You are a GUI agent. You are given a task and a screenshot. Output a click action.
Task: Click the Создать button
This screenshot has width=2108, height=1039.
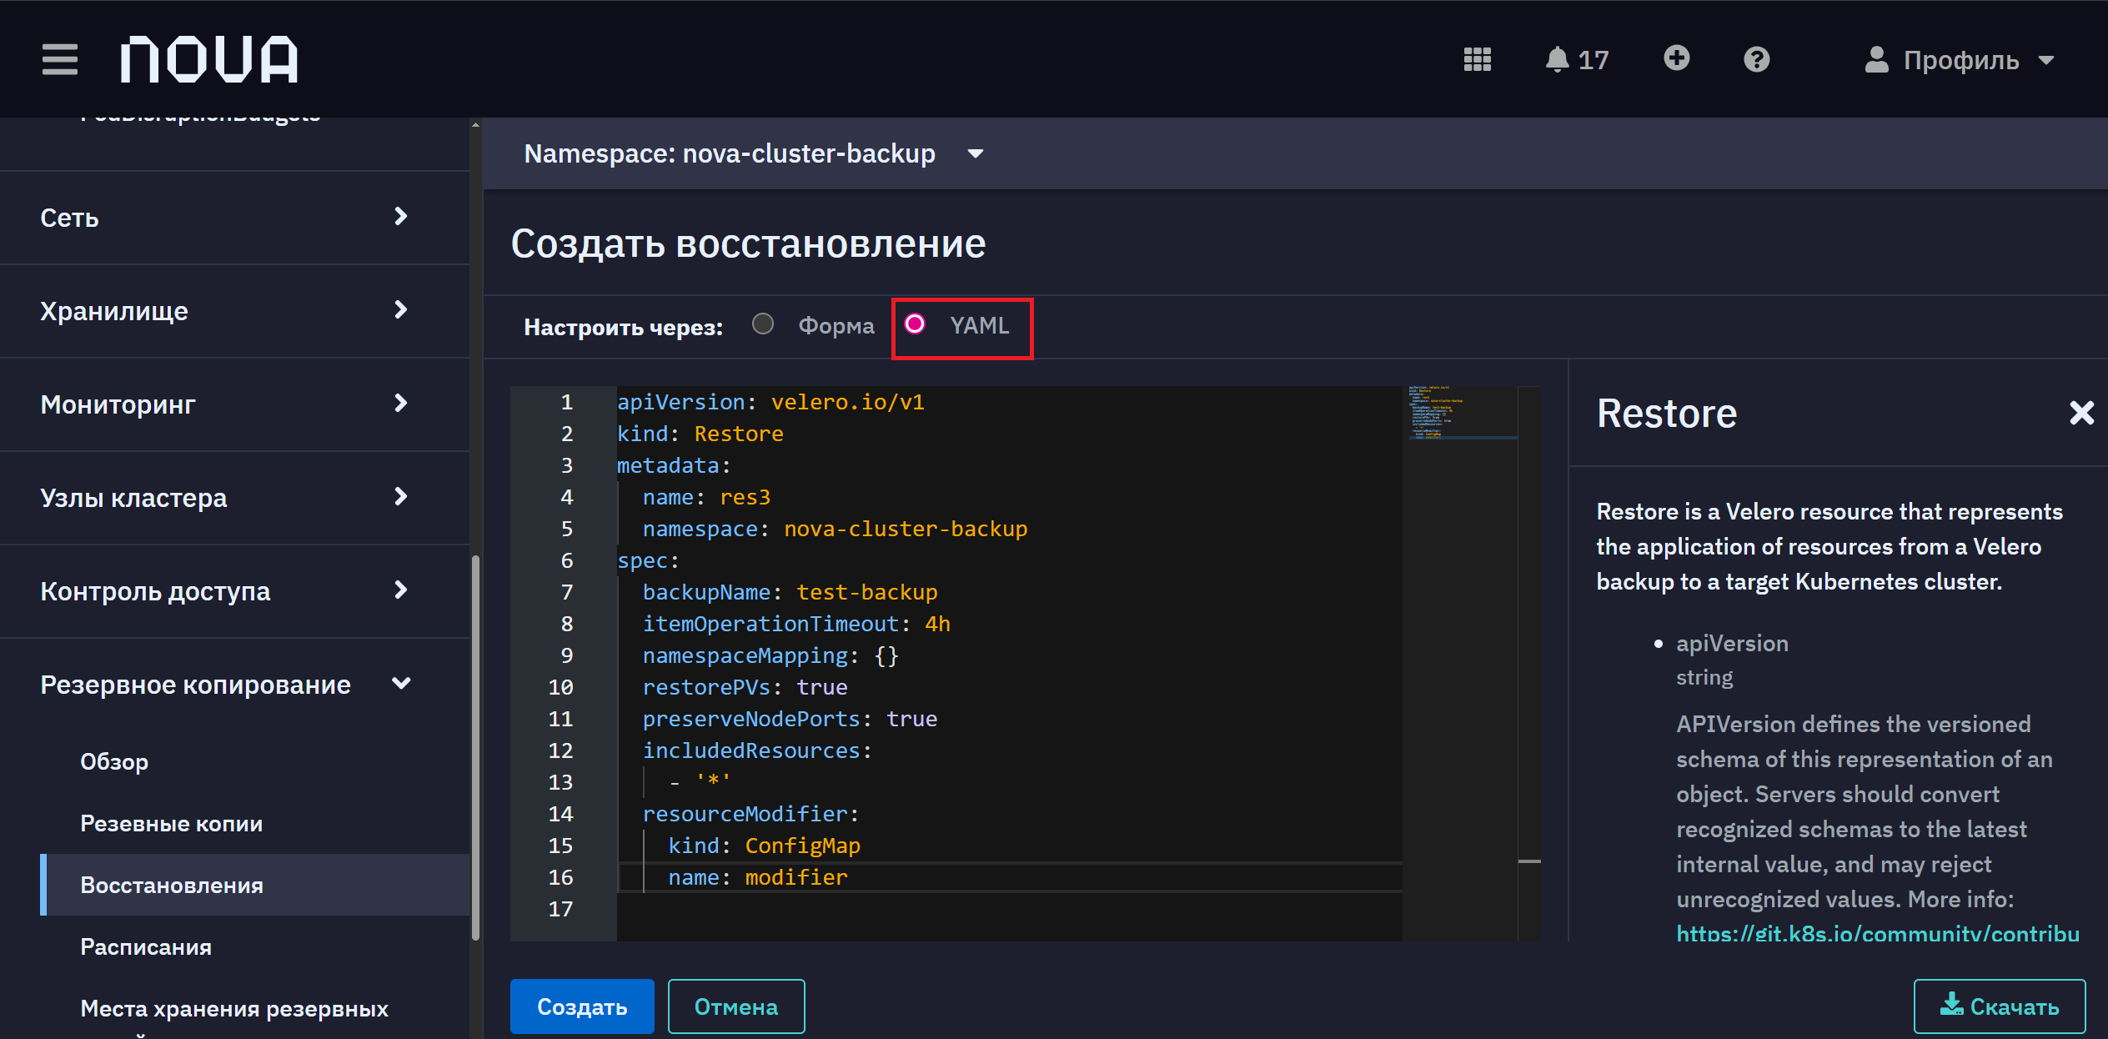pos(582,1006)
